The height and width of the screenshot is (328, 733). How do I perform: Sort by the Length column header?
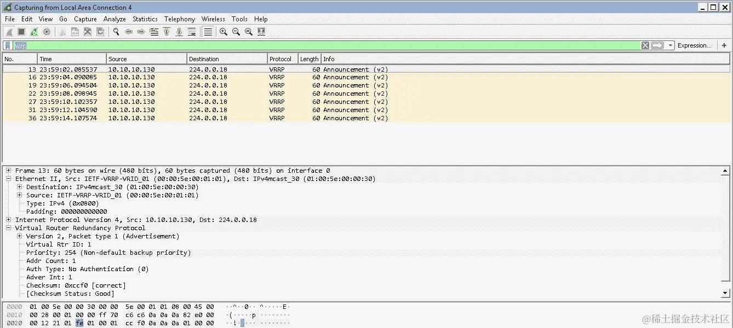coord(310,58)
